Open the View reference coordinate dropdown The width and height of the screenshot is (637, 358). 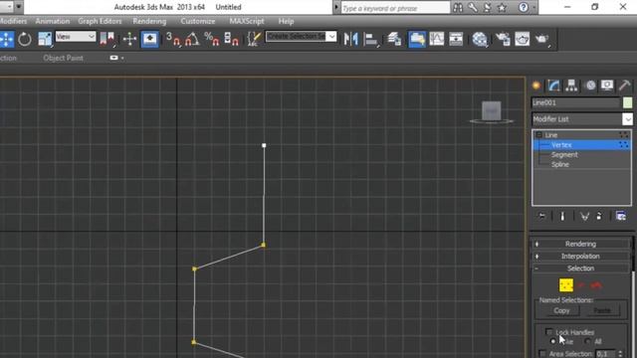(76, 37)
